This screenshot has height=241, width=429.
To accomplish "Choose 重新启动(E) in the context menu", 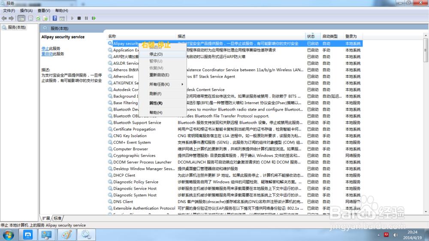I will click(163, 75).
